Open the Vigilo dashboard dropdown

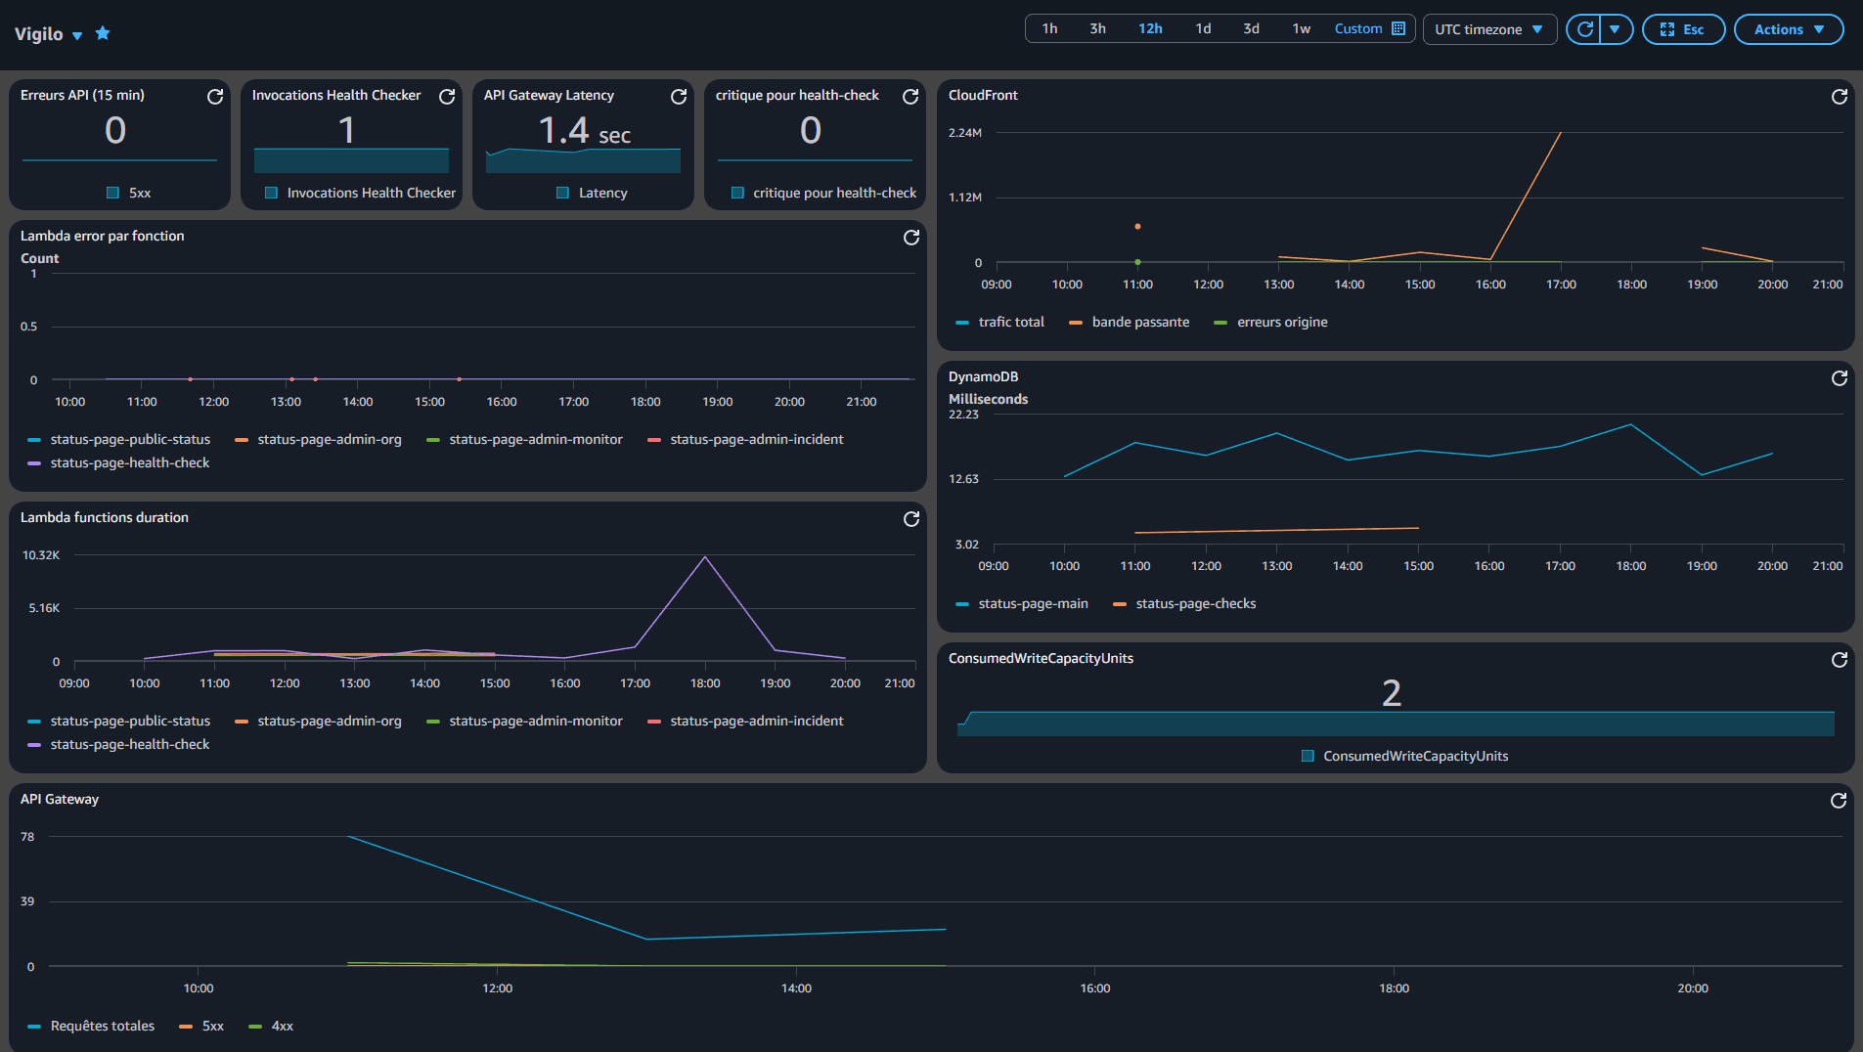click(x=78, y=32)
